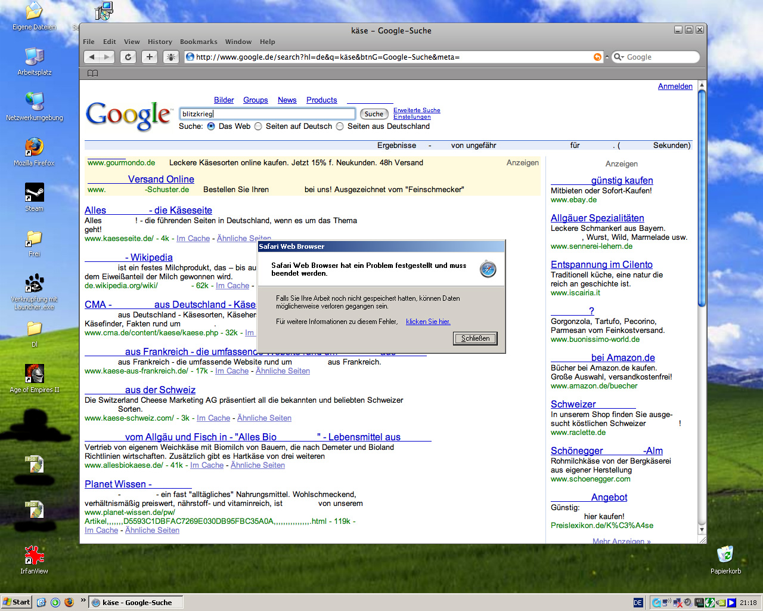The image size is (763, 611).
Task: Click the Firefox quick launch icon in taskbar
Action: click(x=69, y=603)
